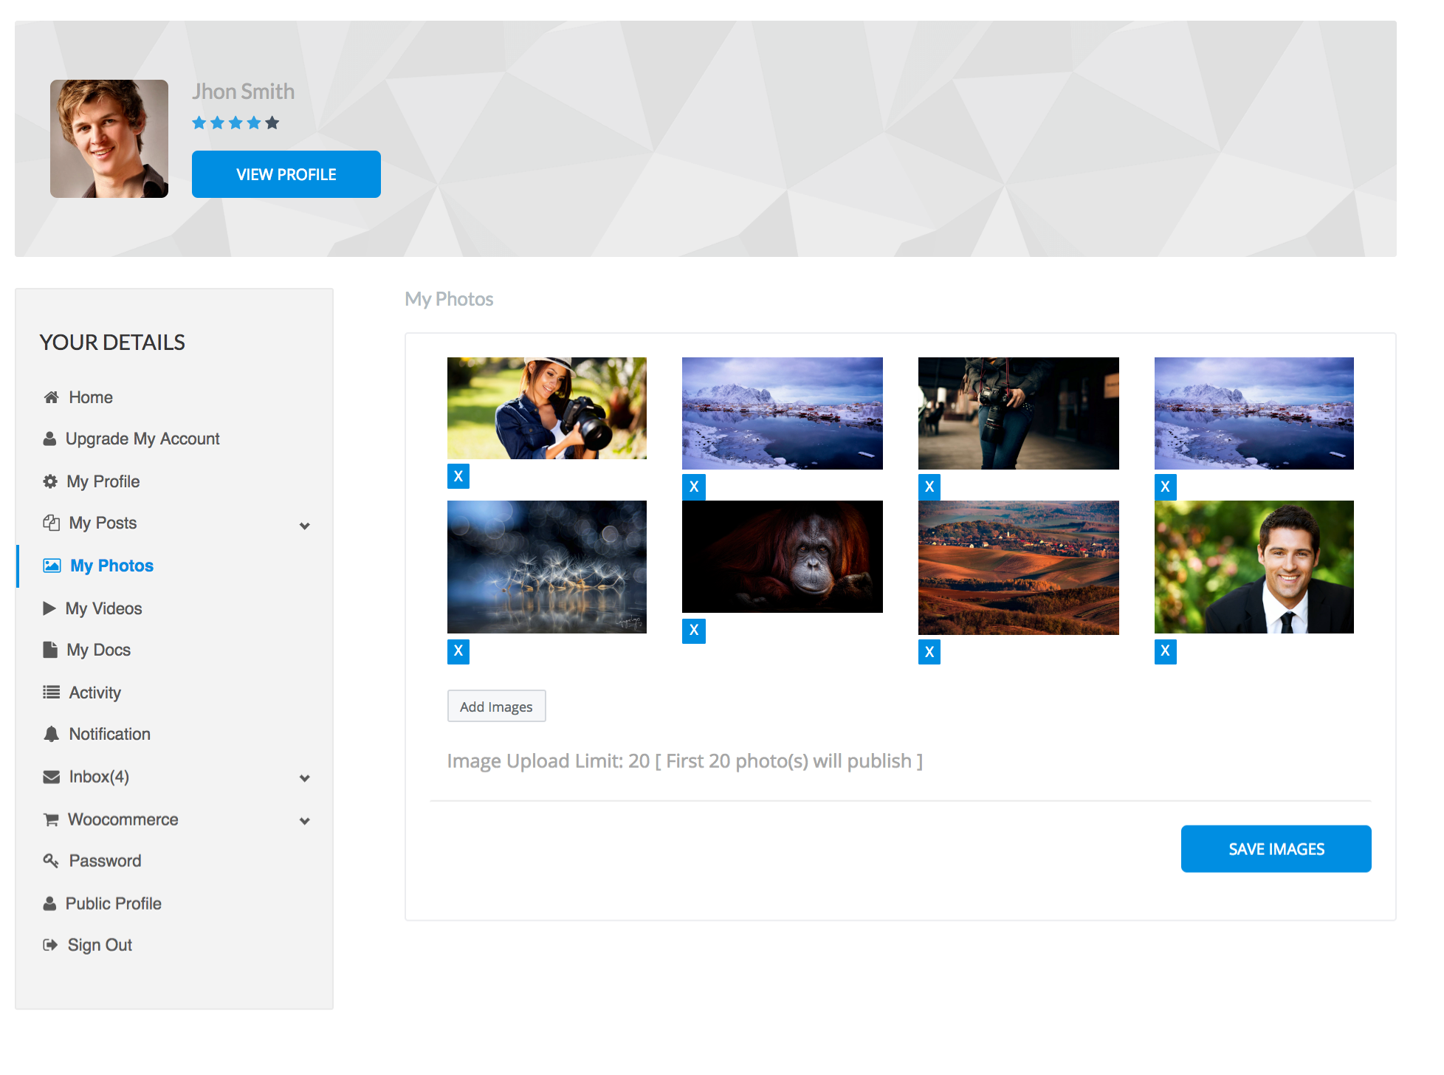This screenshot has width=1444, height=1075.
Task: Click the Password key icon
Action: coord(50,860)
